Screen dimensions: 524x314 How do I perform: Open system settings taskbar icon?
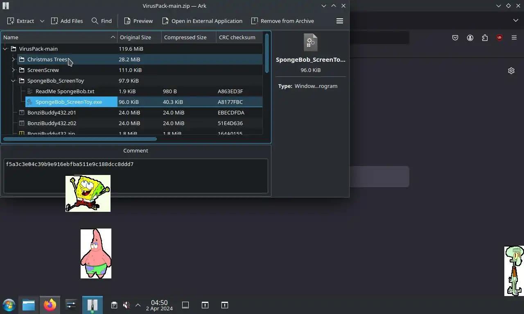[71, 305]
